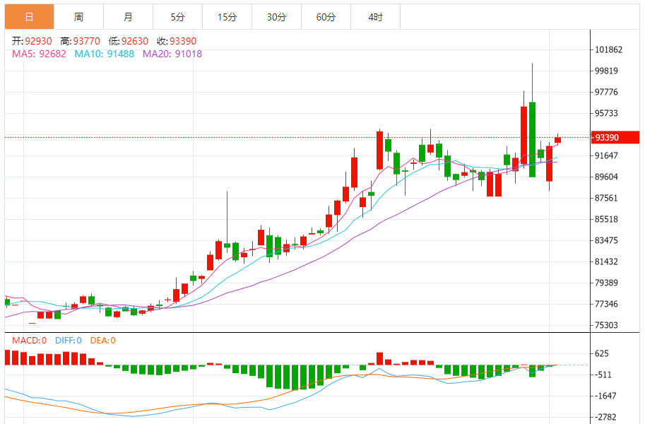Switch to the 4时 interval tab
This screenshot has width=645, height=424.
pos(375,17)
